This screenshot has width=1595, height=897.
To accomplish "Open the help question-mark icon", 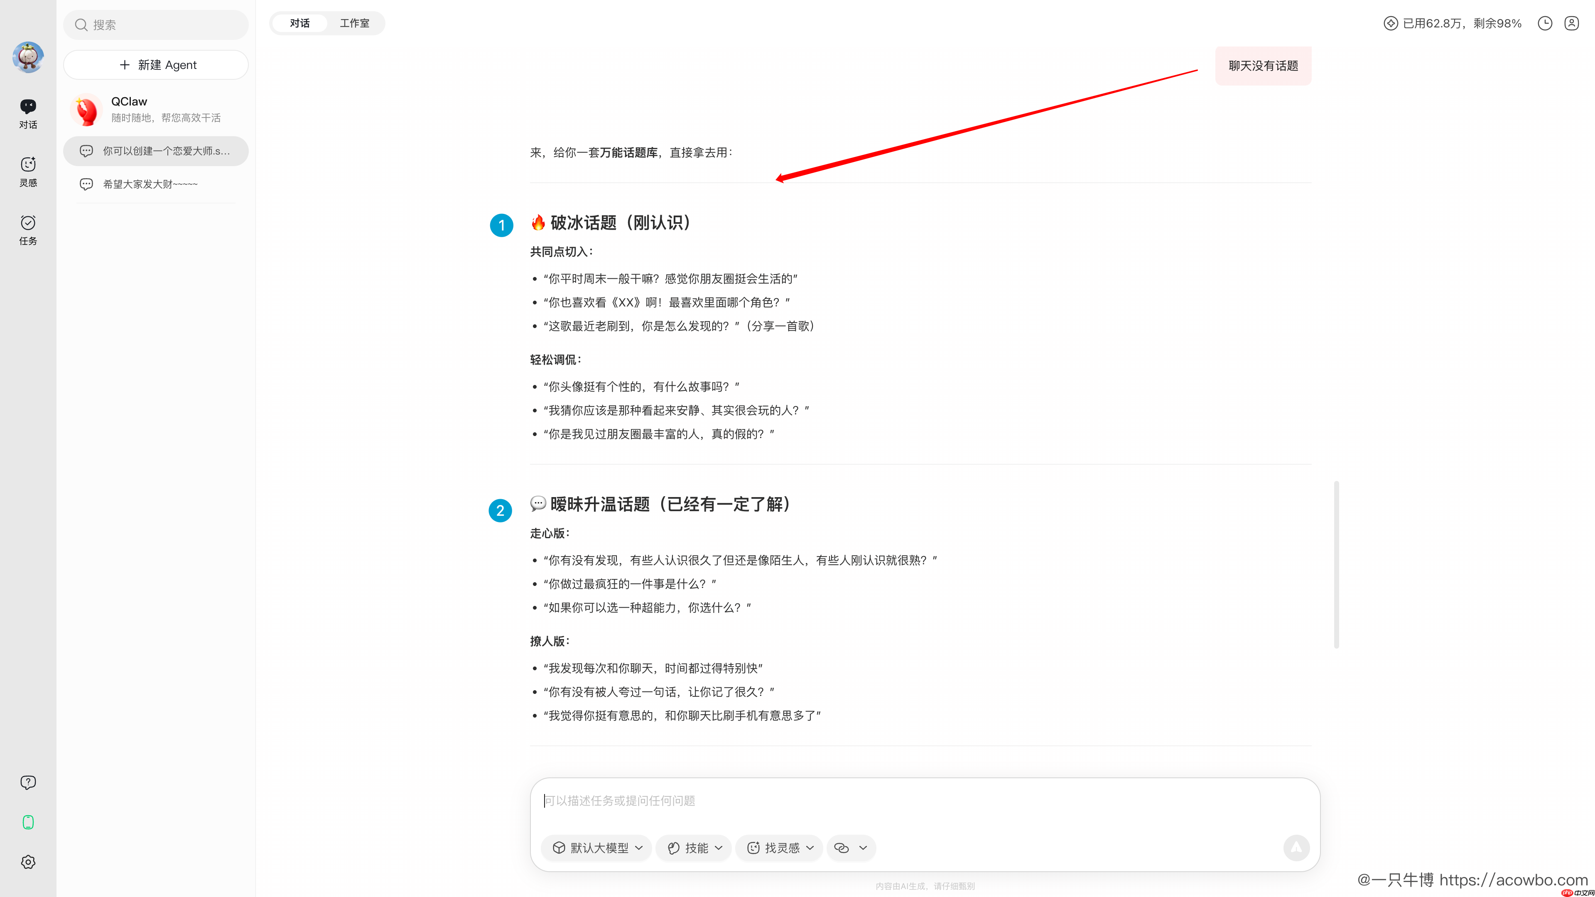I will click(28, 782).
